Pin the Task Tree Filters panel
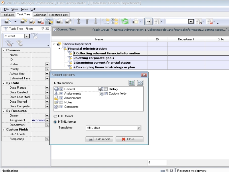Image resolution: width=229 pixels, height=172 pixels. [x=43, y=29]
